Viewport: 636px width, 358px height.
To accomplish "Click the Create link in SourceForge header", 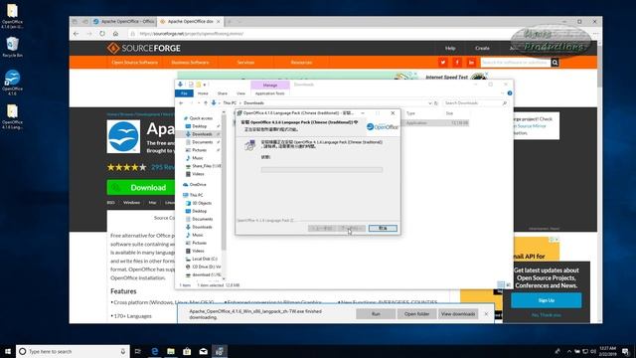I will pyautogui.click(x=482, y=49).
